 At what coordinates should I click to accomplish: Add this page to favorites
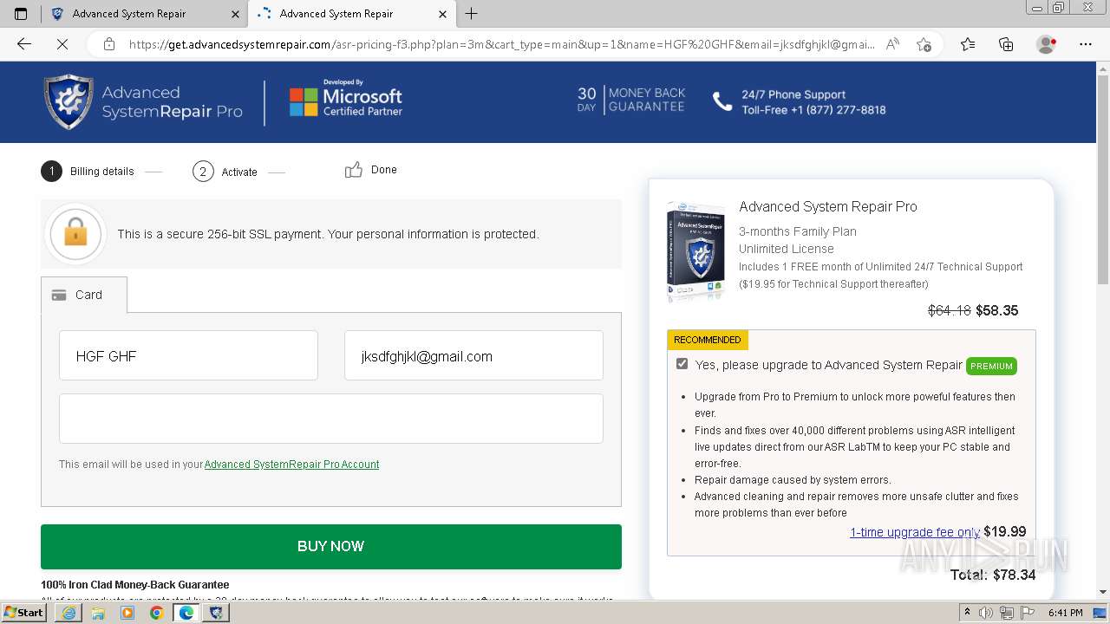tap(924, 44)
